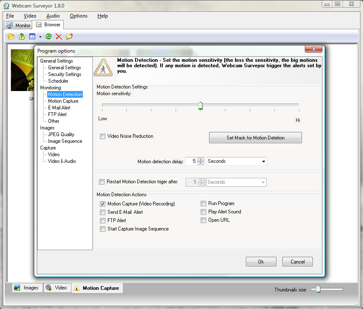Switch to the Monitor tab

pos(18,25)
